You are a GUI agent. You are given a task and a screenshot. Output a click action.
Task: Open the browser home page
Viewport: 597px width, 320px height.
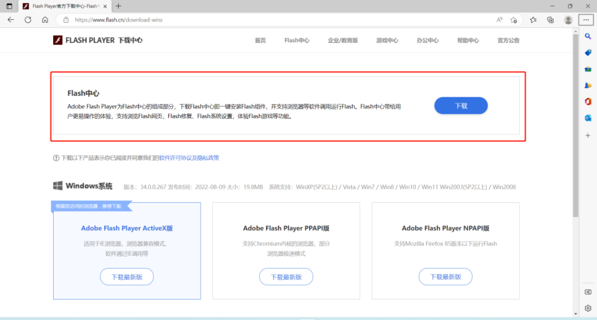point(45,20)
